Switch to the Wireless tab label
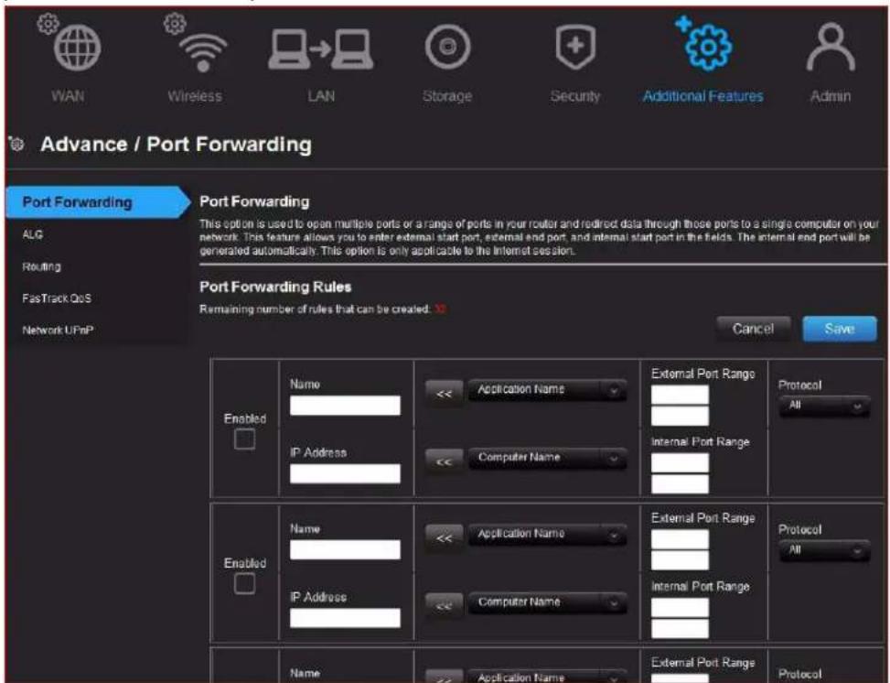Image resolution: width=890 pixels, height=683 pixels. tap(195, 96)
